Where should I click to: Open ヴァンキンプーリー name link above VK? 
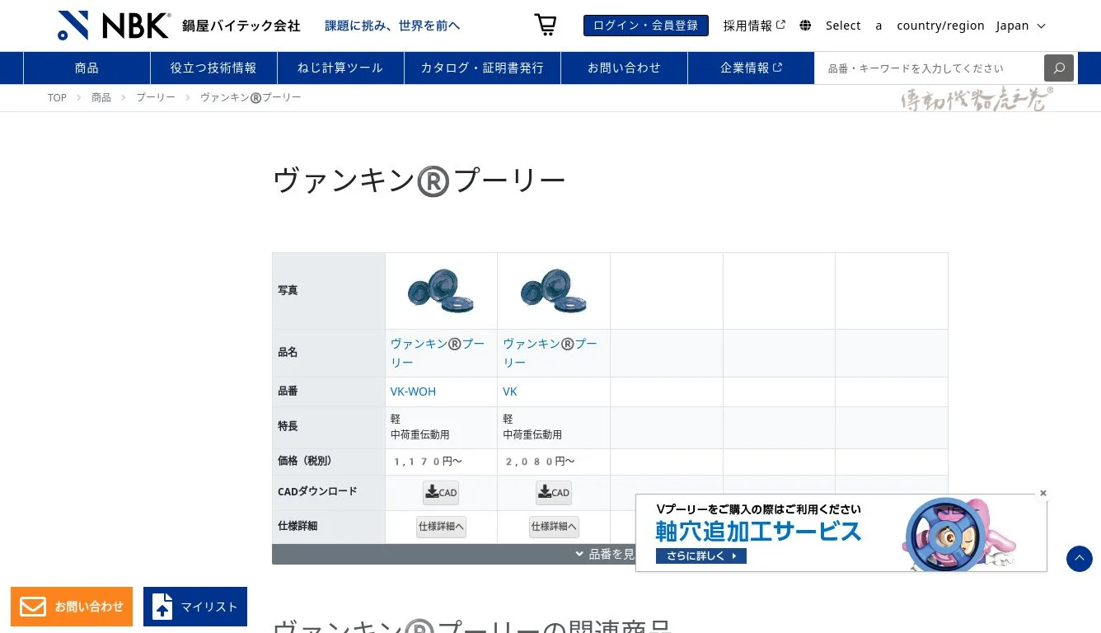click(550, 353)
